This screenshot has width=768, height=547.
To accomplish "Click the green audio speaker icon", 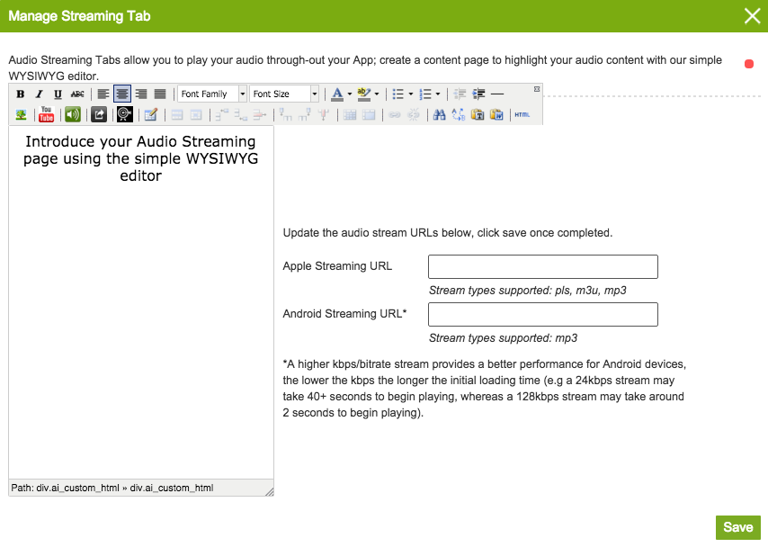I will pyautogui.click(x=72, y=114).
